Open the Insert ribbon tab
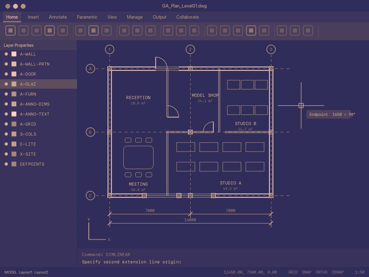Screen dimensions: 369x277 33,17
